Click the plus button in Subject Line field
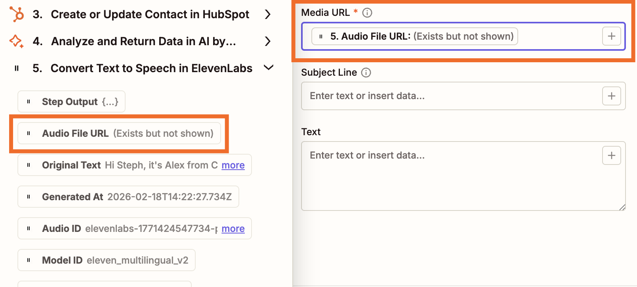Image resolution: width=637 pixels, height=287 pixels. [x=612, y=96]
